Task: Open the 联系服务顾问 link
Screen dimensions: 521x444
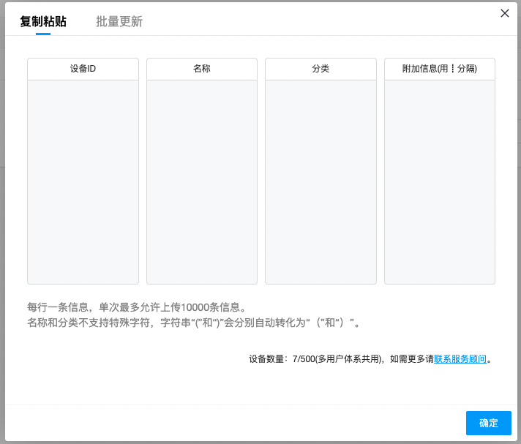Action: pos(460,359)
